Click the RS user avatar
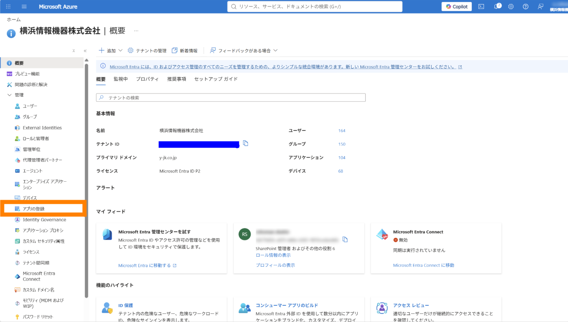568x322 pixels. pos(245,234)
